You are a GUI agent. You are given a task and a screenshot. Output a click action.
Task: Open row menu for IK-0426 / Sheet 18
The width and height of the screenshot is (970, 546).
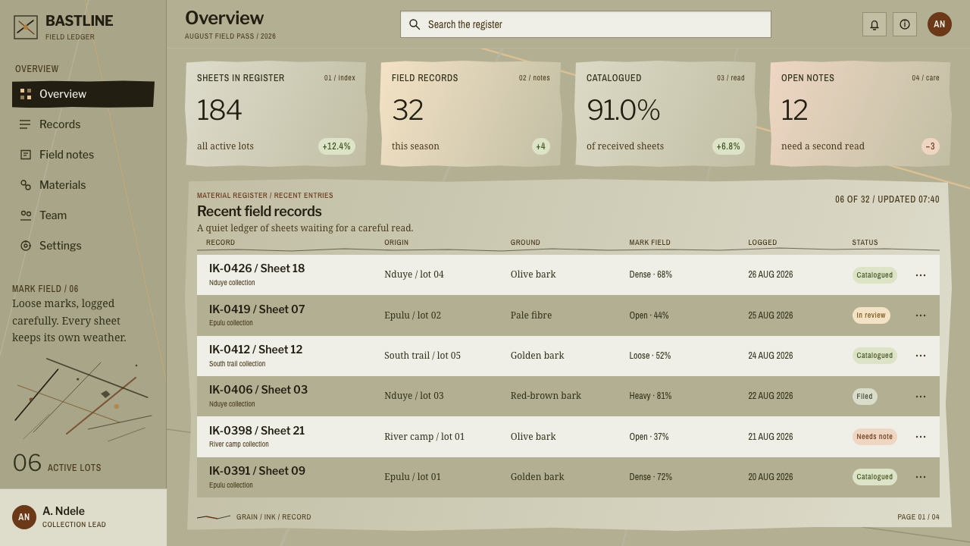(921, 275)
